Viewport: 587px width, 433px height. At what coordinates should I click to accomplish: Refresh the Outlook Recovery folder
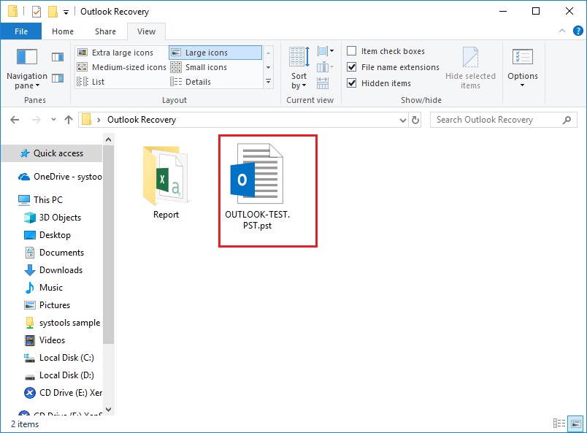point(415,120)
